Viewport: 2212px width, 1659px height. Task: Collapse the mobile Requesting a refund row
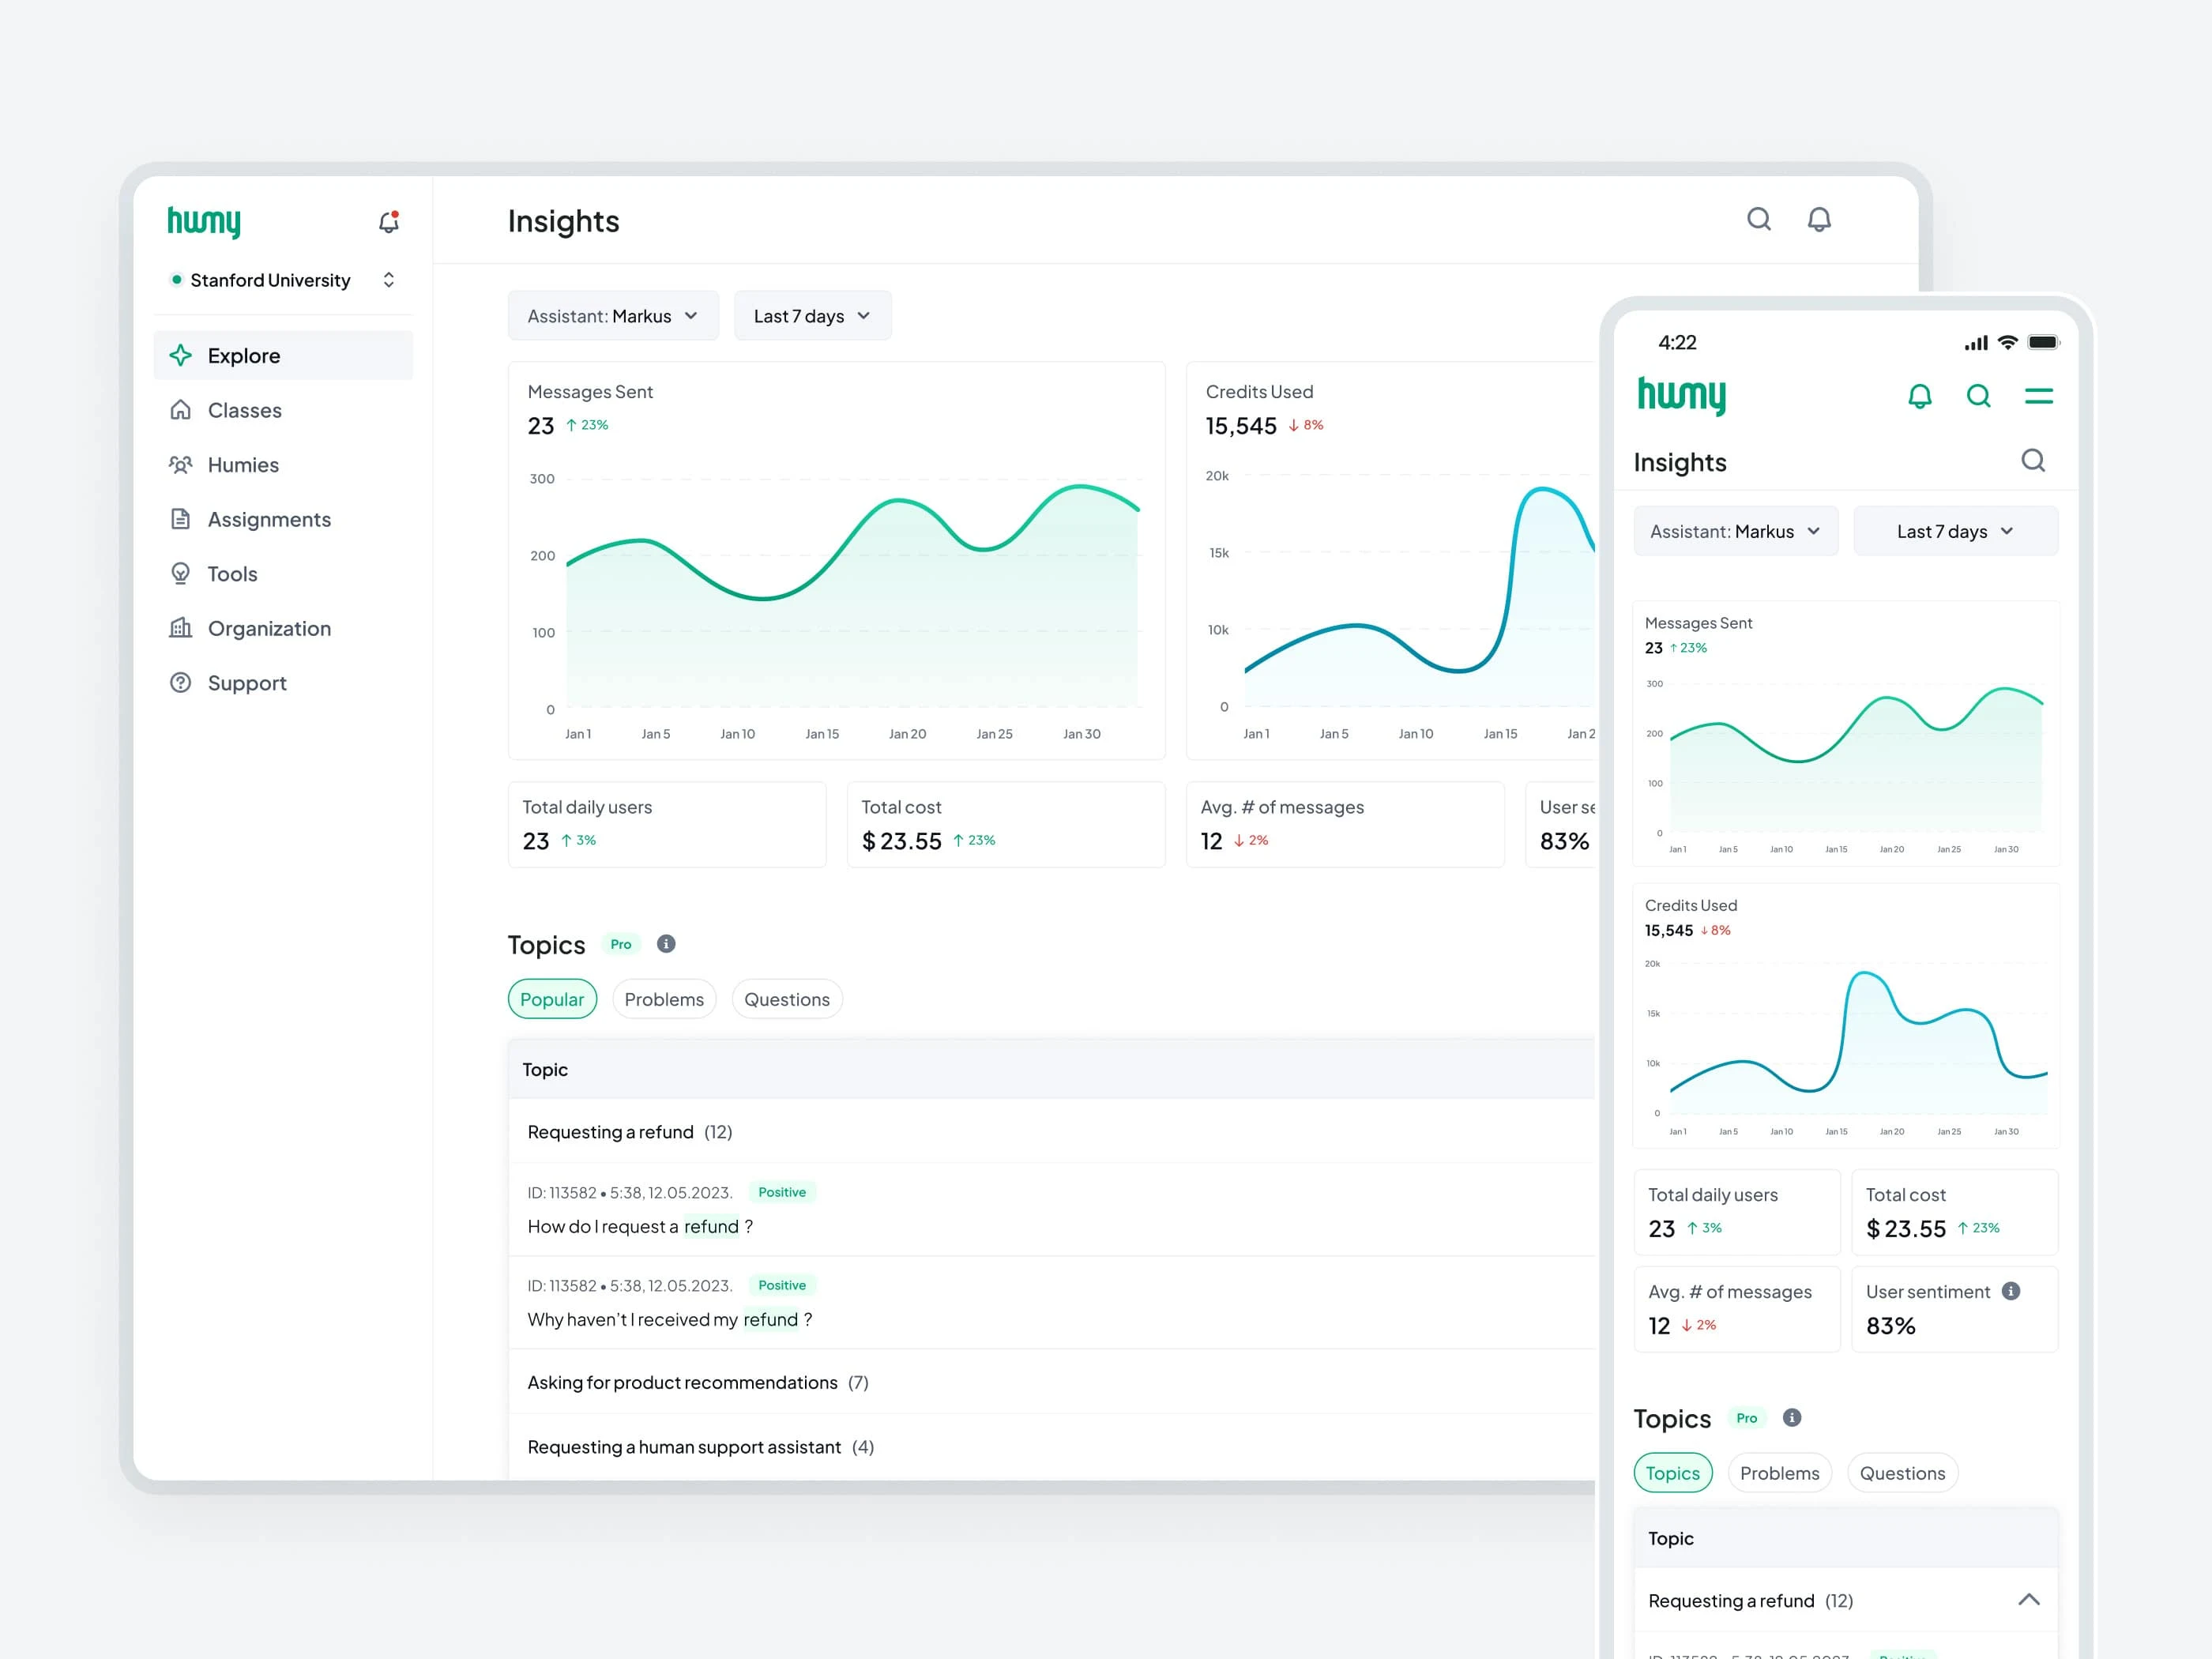pyautogui.click(x=2028, y=1600)
